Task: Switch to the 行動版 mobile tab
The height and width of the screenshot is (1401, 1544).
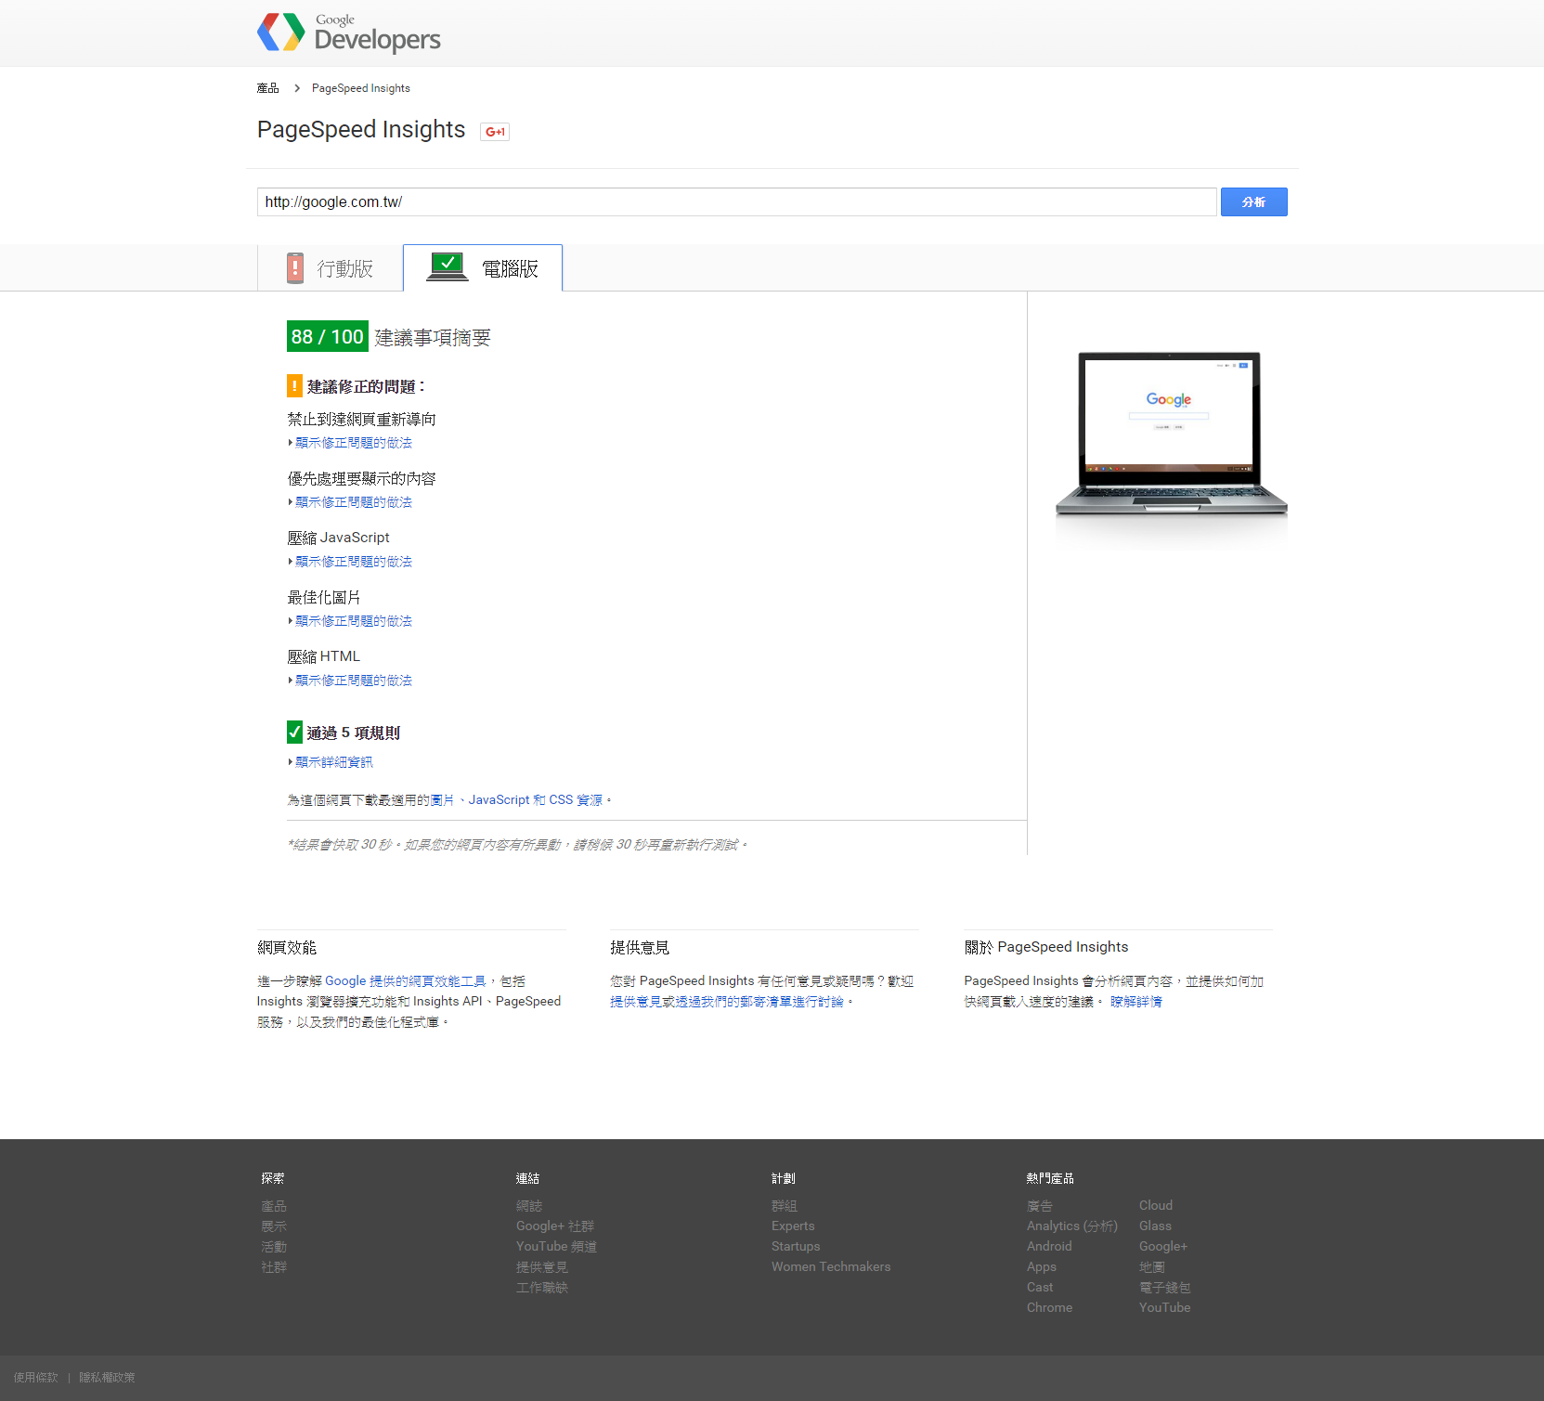Action: [331, 268]
